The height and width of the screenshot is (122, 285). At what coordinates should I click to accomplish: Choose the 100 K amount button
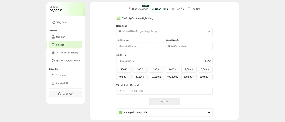click(124, 69)
